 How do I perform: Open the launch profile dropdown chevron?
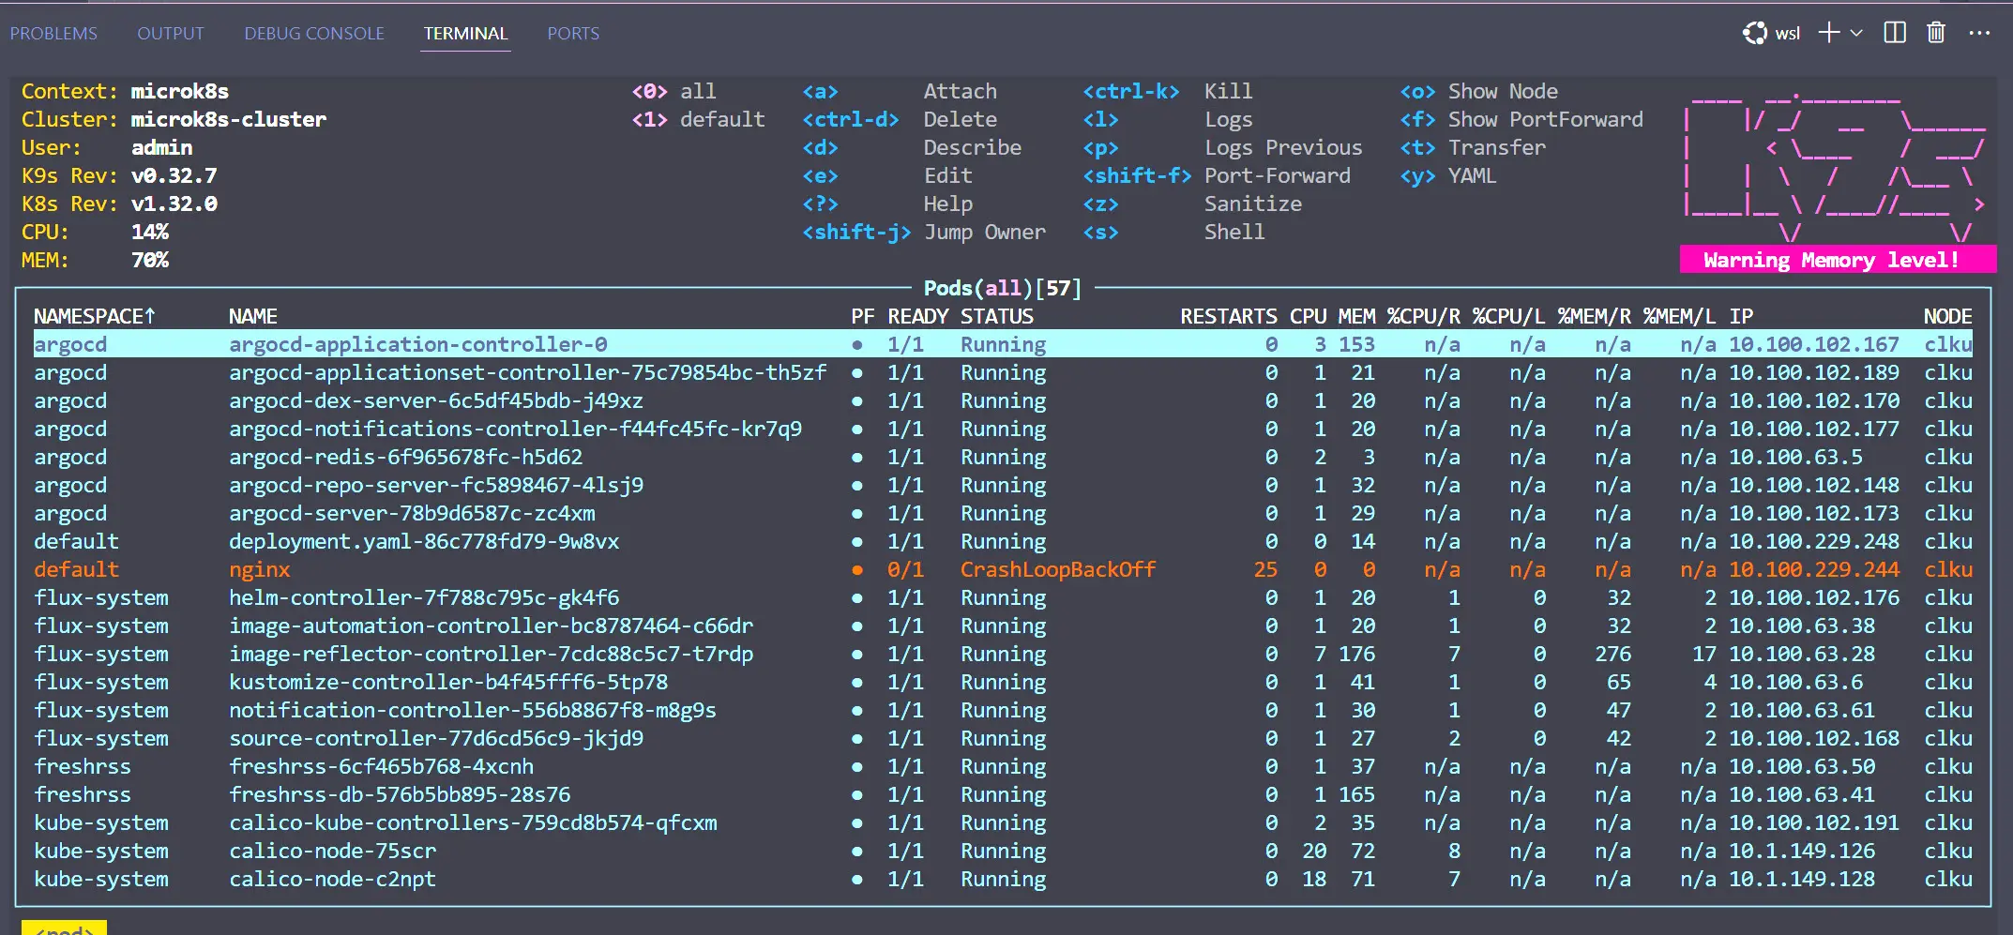click(x=1856, y=33)
